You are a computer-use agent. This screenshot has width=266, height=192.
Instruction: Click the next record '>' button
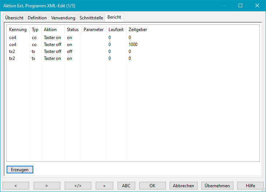pos(47,185)
